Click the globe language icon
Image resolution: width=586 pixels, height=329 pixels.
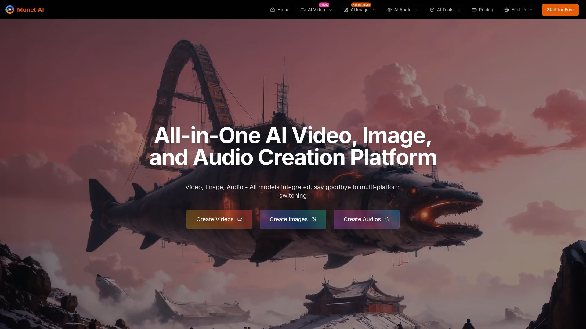(507, 10)
